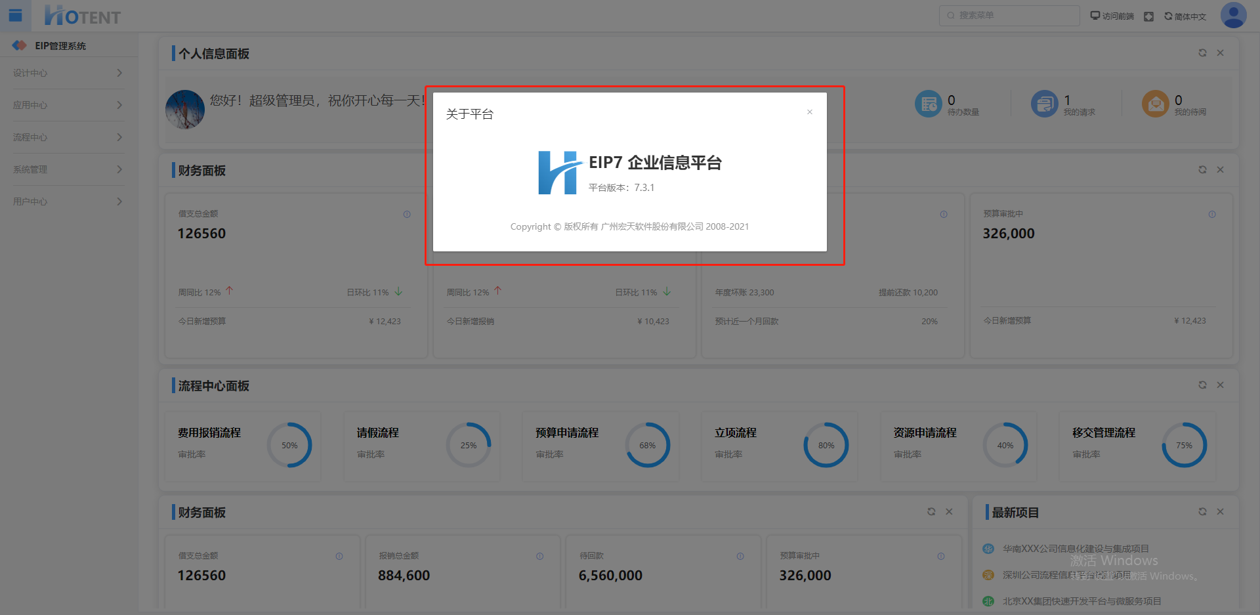Refresh the lower 财务面板 panel
Viewport: 1260px width, 615px height.
tap(931, 512)
